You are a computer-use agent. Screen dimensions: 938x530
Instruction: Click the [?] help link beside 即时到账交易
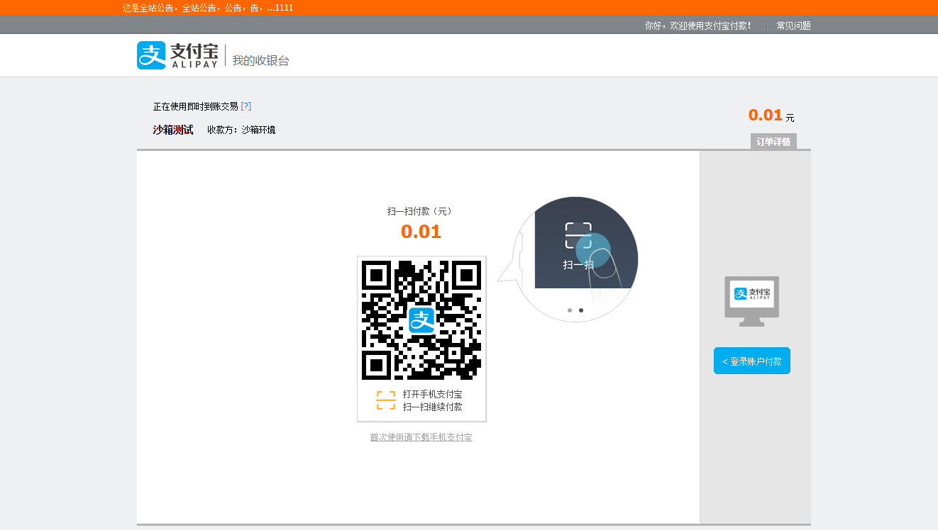[246, 106]
